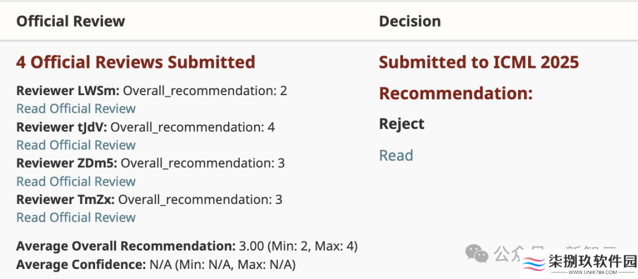Open Reviewer ZDm5's Read Official Review link
638x279 pixels.
pos(76,181)
